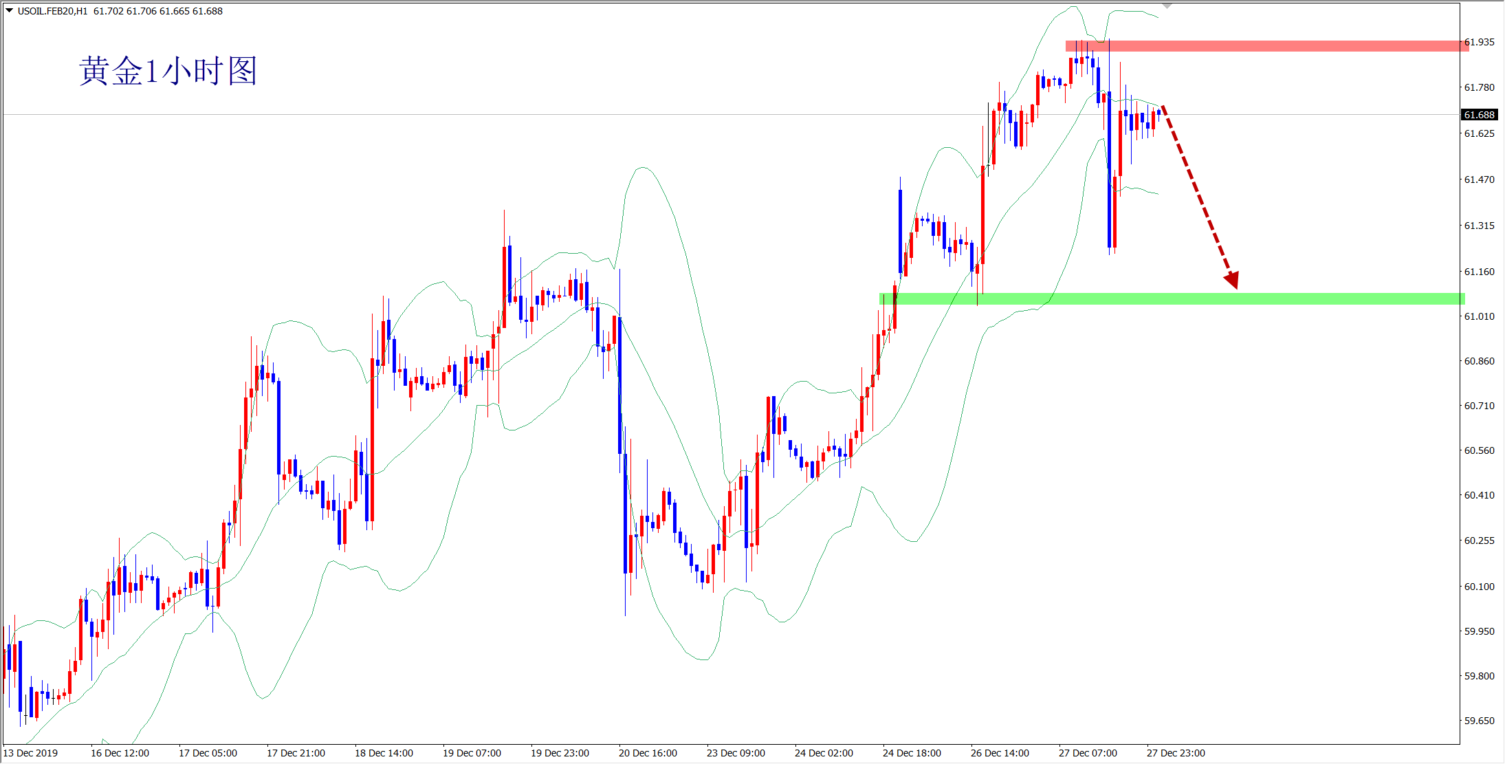The width and height of the screenshot is (1505, 764).
Task: Click the 24 Dec 18:00 time label
Action: coord(912,753)
